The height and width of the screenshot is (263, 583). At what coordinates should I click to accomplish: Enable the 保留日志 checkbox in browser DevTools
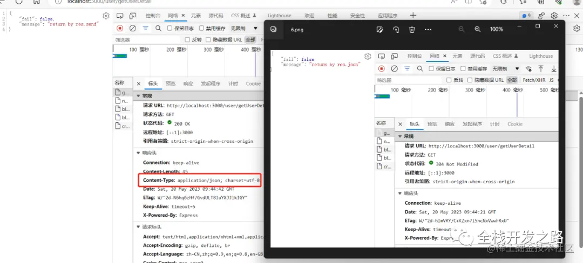coord(170,28)
